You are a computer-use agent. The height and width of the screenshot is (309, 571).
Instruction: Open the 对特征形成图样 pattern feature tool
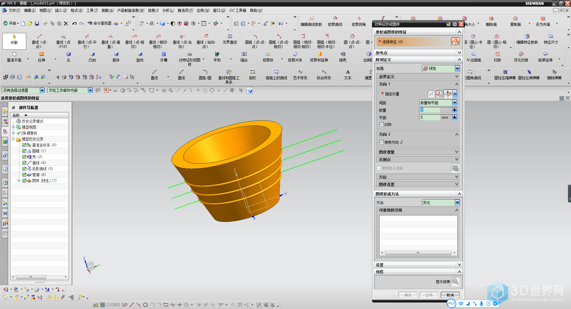[x=189, y=59]
